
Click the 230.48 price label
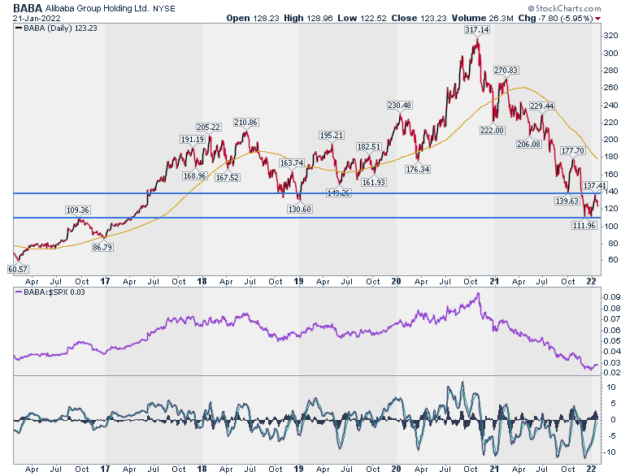[x=399, y=105]
